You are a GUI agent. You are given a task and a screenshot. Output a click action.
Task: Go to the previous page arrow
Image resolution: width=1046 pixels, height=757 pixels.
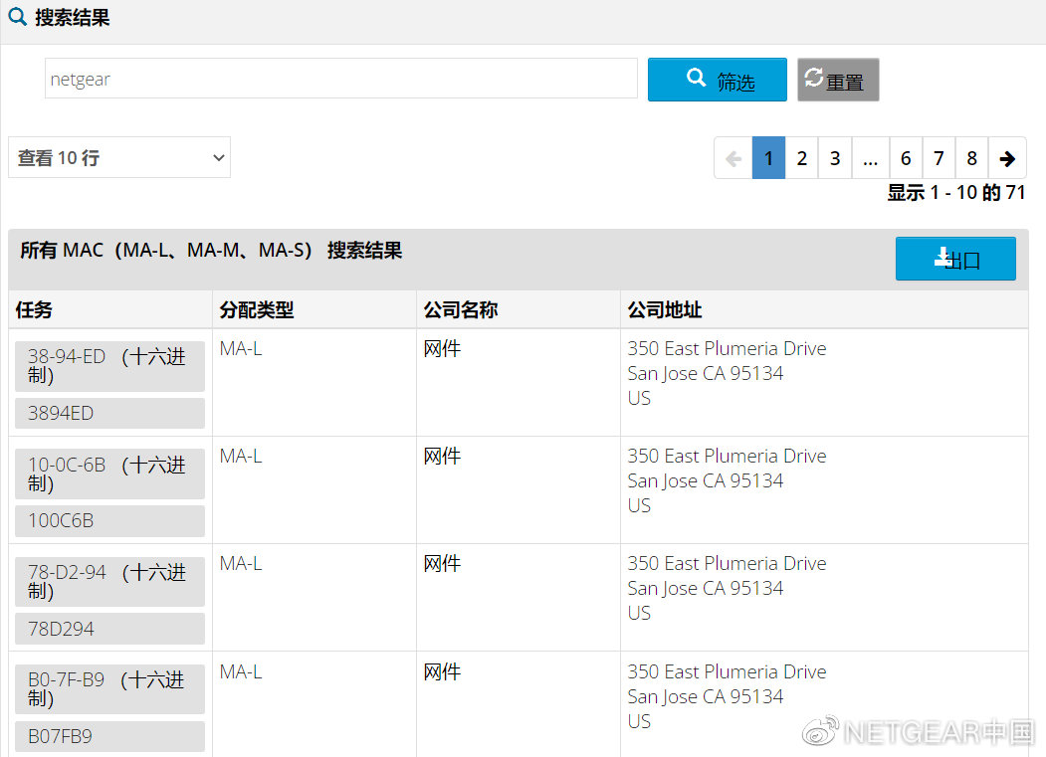[733, 158]
